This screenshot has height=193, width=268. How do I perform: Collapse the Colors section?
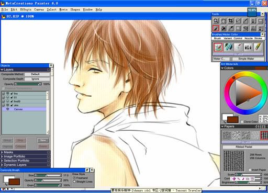click(x=222, y=68)
